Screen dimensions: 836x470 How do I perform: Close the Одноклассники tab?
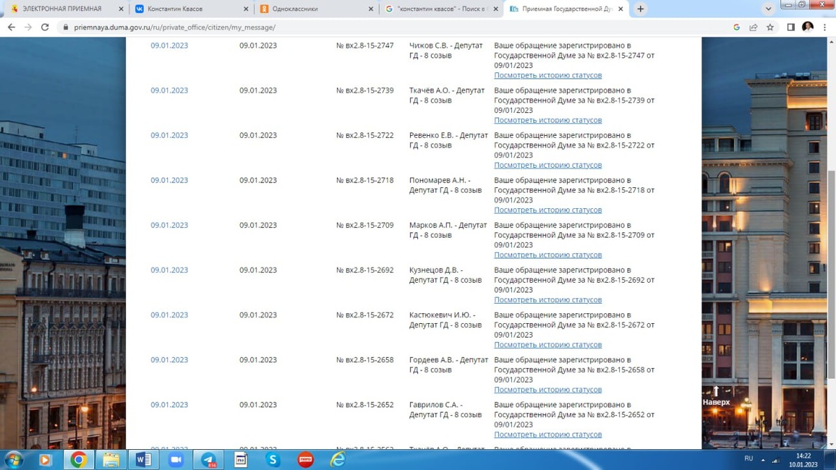(x=371, y=9)
